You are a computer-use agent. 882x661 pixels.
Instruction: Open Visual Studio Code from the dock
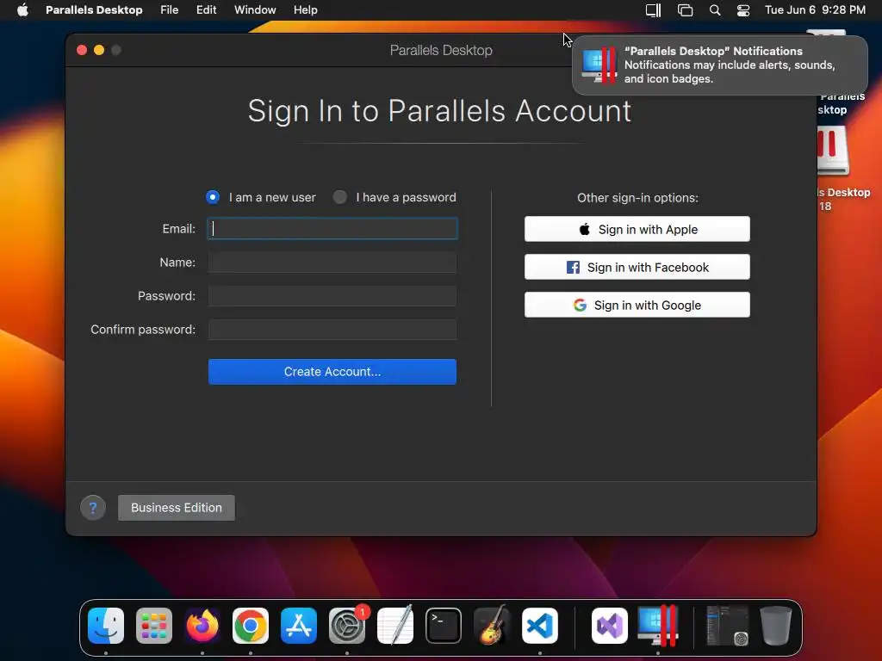point(540,626)
